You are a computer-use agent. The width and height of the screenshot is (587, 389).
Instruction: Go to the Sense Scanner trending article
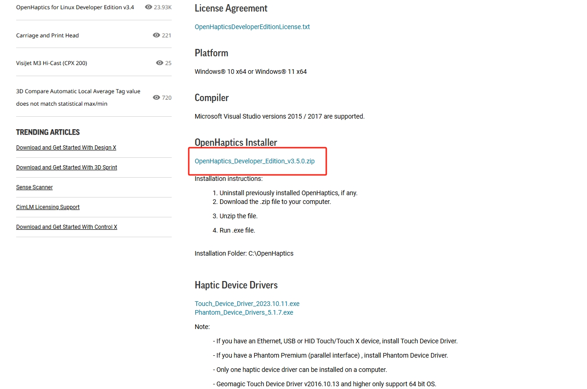[x=35, y=187]
